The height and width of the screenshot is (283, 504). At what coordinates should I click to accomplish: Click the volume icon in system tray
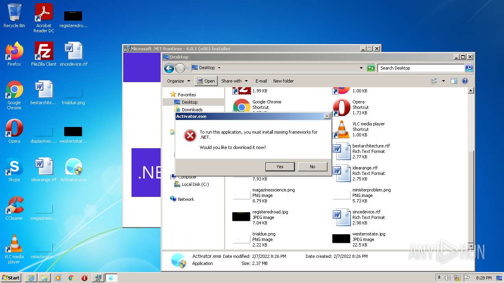[448, 277]
